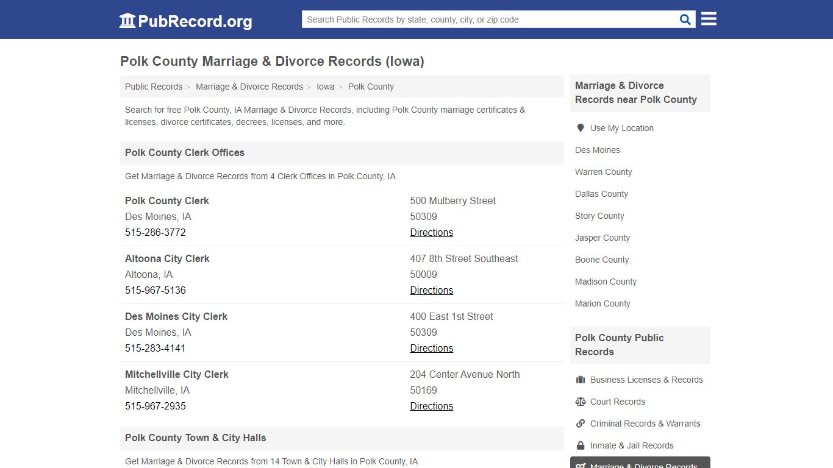Click the Inmate & Jail lock icon
The image size is (833, 468).
tap(581, 445)
